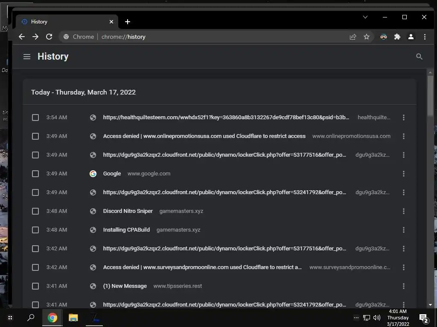The image size is (437, 327).
Task: Switch to the History tab
Action: (x=67, y=22)
